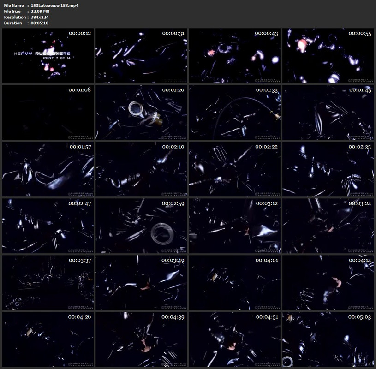Select thumbnail frame at 00:01:33
The height and width of the screenshot is (369, 376).
[x=234, y=113]
